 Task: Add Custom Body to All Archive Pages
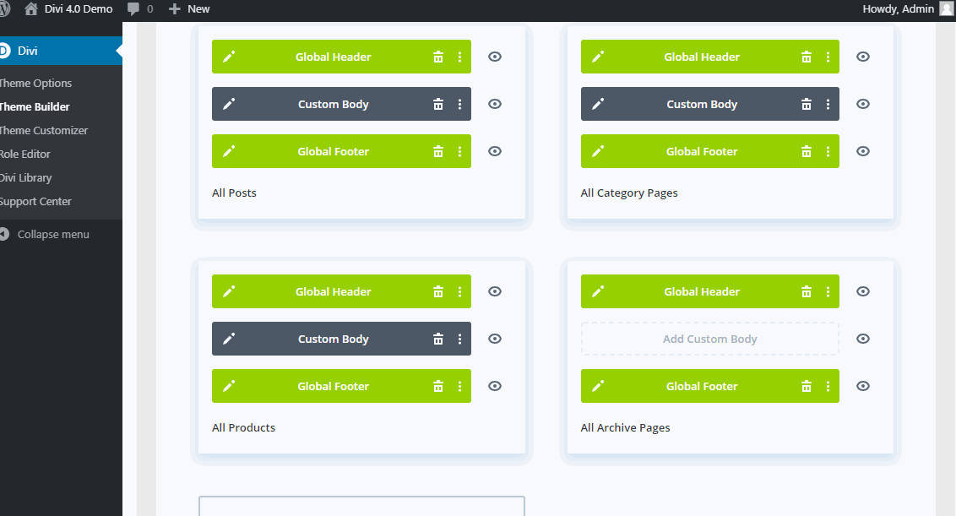pos(709,339)
